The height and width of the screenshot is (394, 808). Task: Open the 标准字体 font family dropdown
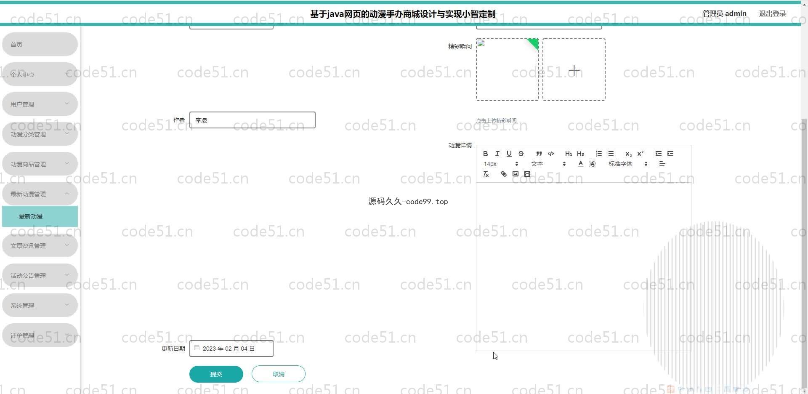[627, 164]
